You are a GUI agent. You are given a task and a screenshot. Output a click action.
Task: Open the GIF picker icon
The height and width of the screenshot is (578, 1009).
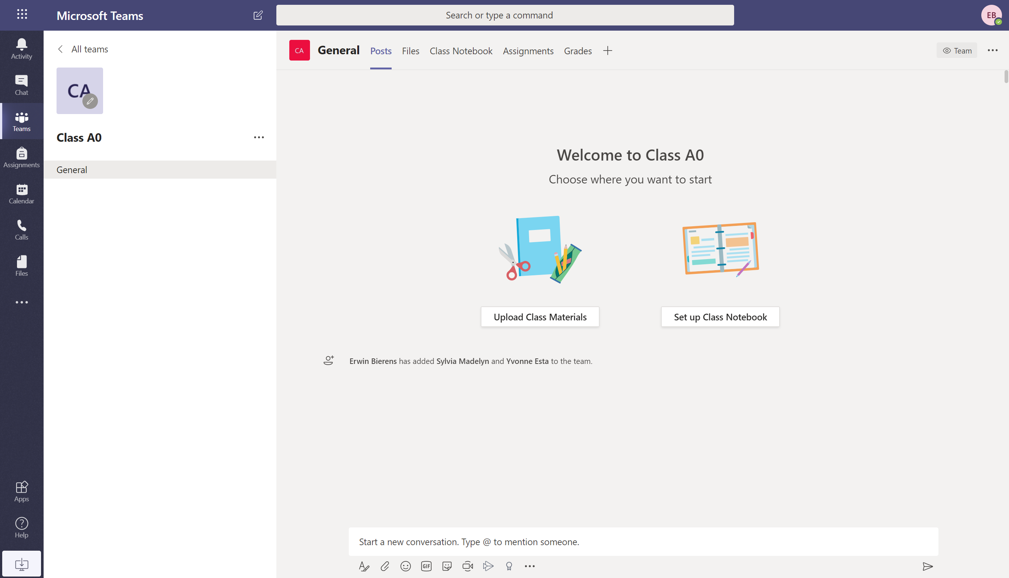(426, 566)
